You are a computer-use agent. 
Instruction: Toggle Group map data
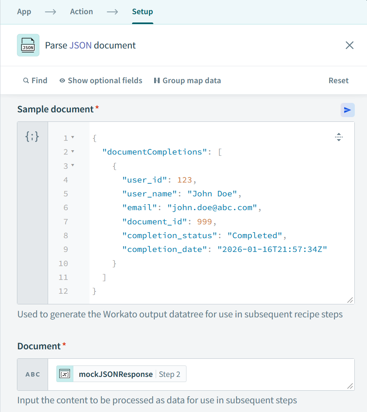point(187,81)
